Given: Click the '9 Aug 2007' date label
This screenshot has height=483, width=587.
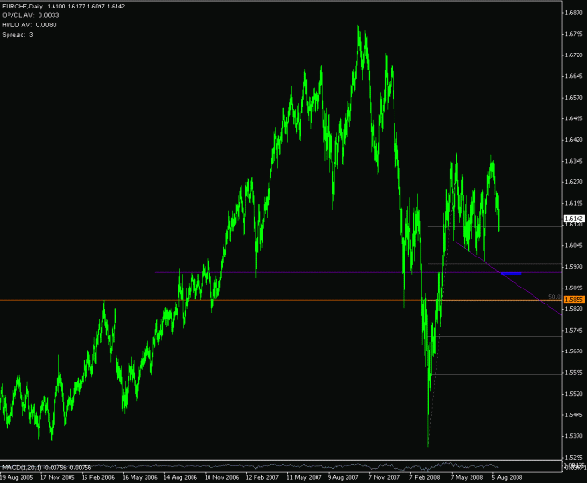Looking at the screenshot, I should [x=343, y=477].
